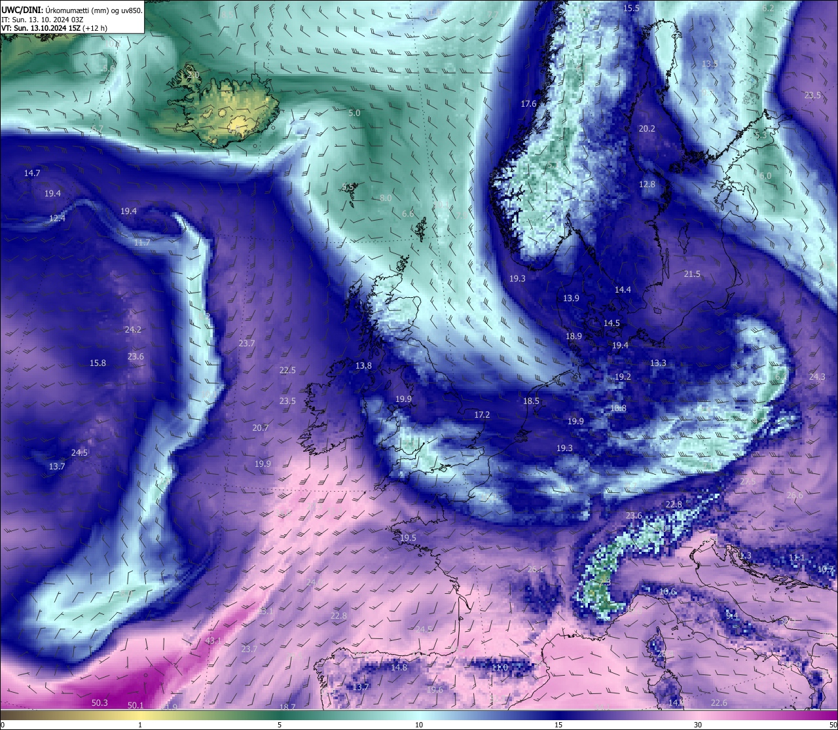Image resolution: width=838 pixels, height=730 pixels.
Task: Click the 22.6 value label
Action: [719, 703]
